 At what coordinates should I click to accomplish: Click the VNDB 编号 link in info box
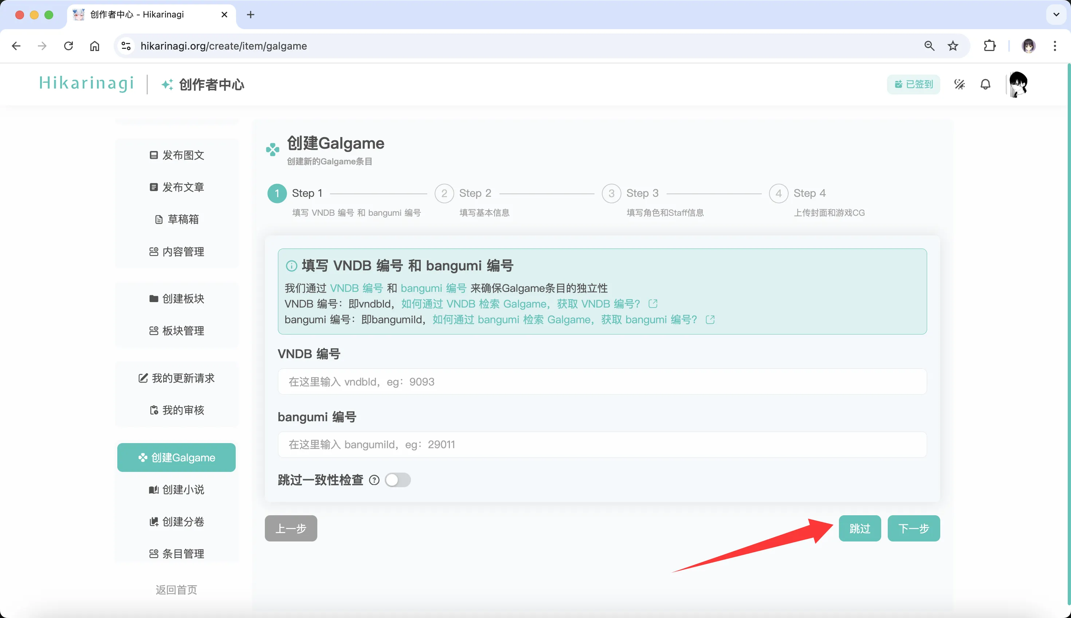[x=356, y=288]
